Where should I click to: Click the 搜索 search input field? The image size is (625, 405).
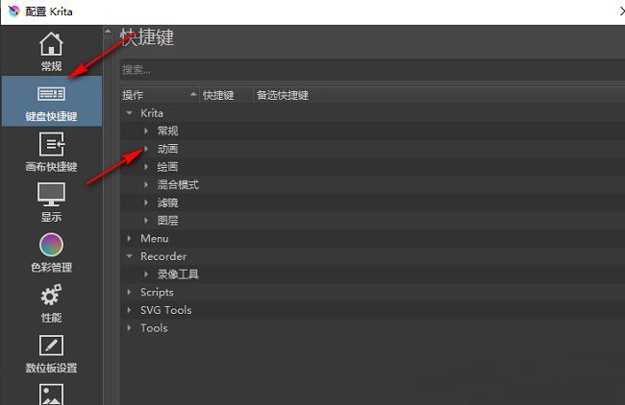coord(370,70)
